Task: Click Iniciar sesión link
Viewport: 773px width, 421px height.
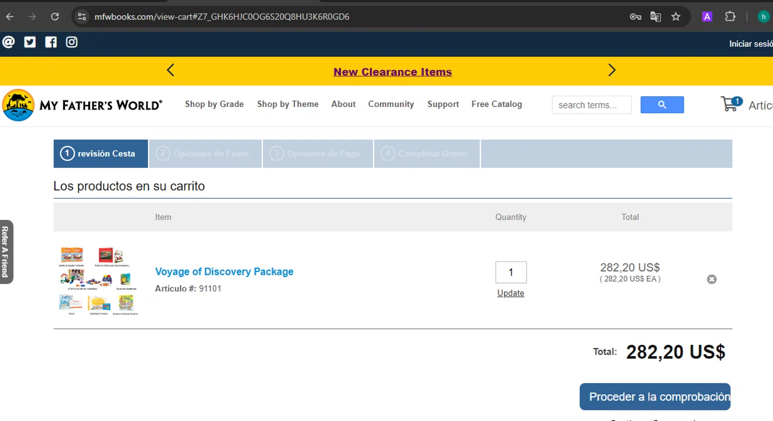Action: pos(751,44)
